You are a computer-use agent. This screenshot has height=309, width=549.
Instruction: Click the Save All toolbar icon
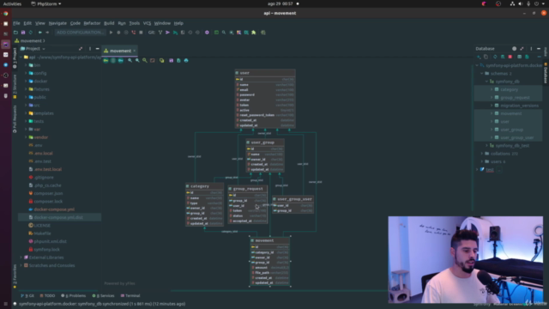coord(23,33)
